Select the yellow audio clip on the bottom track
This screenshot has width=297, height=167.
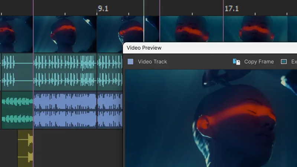[25, 148]
